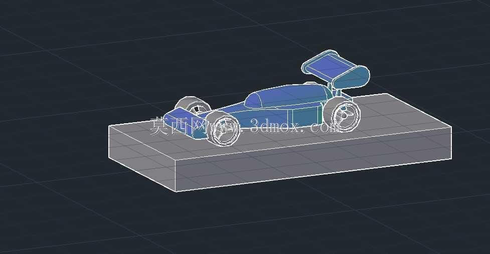Screen dimensions: 490x254
Task: Select the race car's rear wing spoiler
Action: pos(335,69)
